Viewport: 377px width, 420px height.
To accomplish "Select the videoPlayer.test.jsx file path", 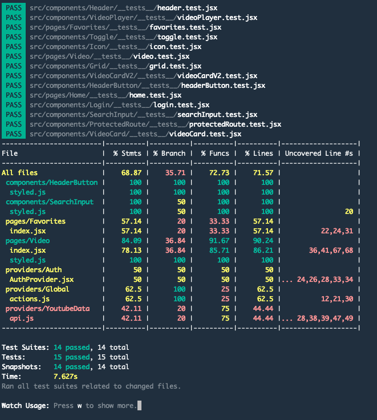I will coord(144,18).
